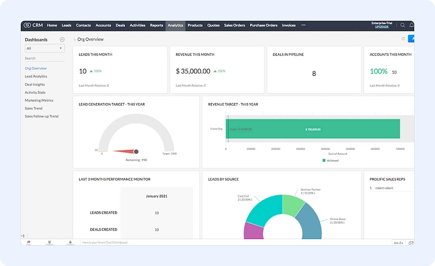435x266 pixels.
Task: Open the dashboards 'All' filter dropdown
Action: click(x=45, y=49)
